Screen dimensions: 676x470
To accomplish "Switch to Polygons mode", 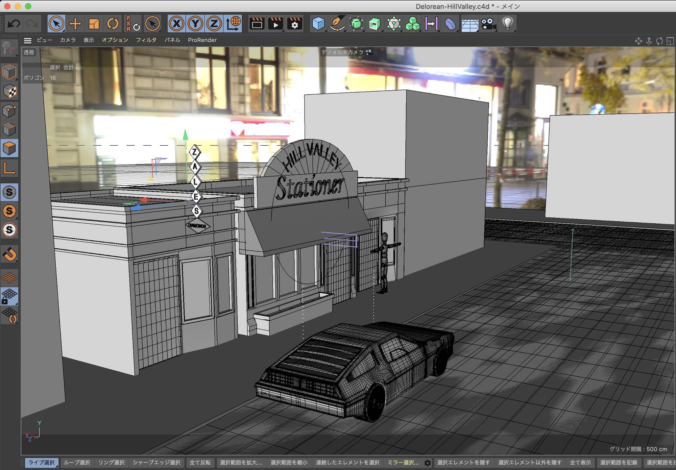I will [9, 148].
